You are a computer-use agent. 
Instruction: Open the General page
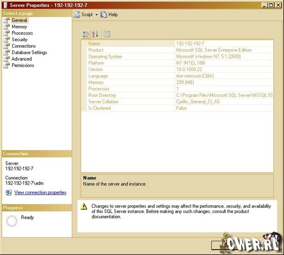19,20
